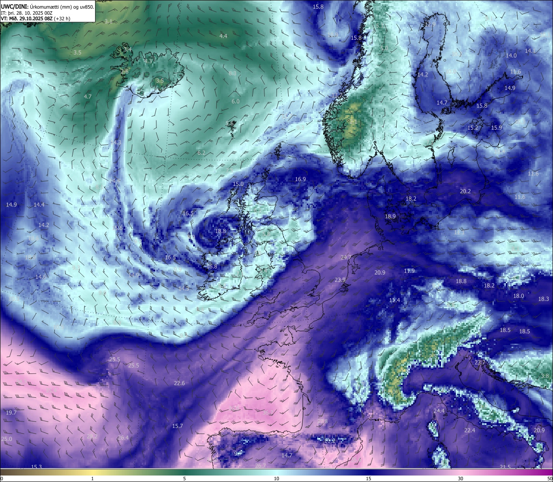
Task: Click the 18.3 value label
Action: [x=543, y=299]
